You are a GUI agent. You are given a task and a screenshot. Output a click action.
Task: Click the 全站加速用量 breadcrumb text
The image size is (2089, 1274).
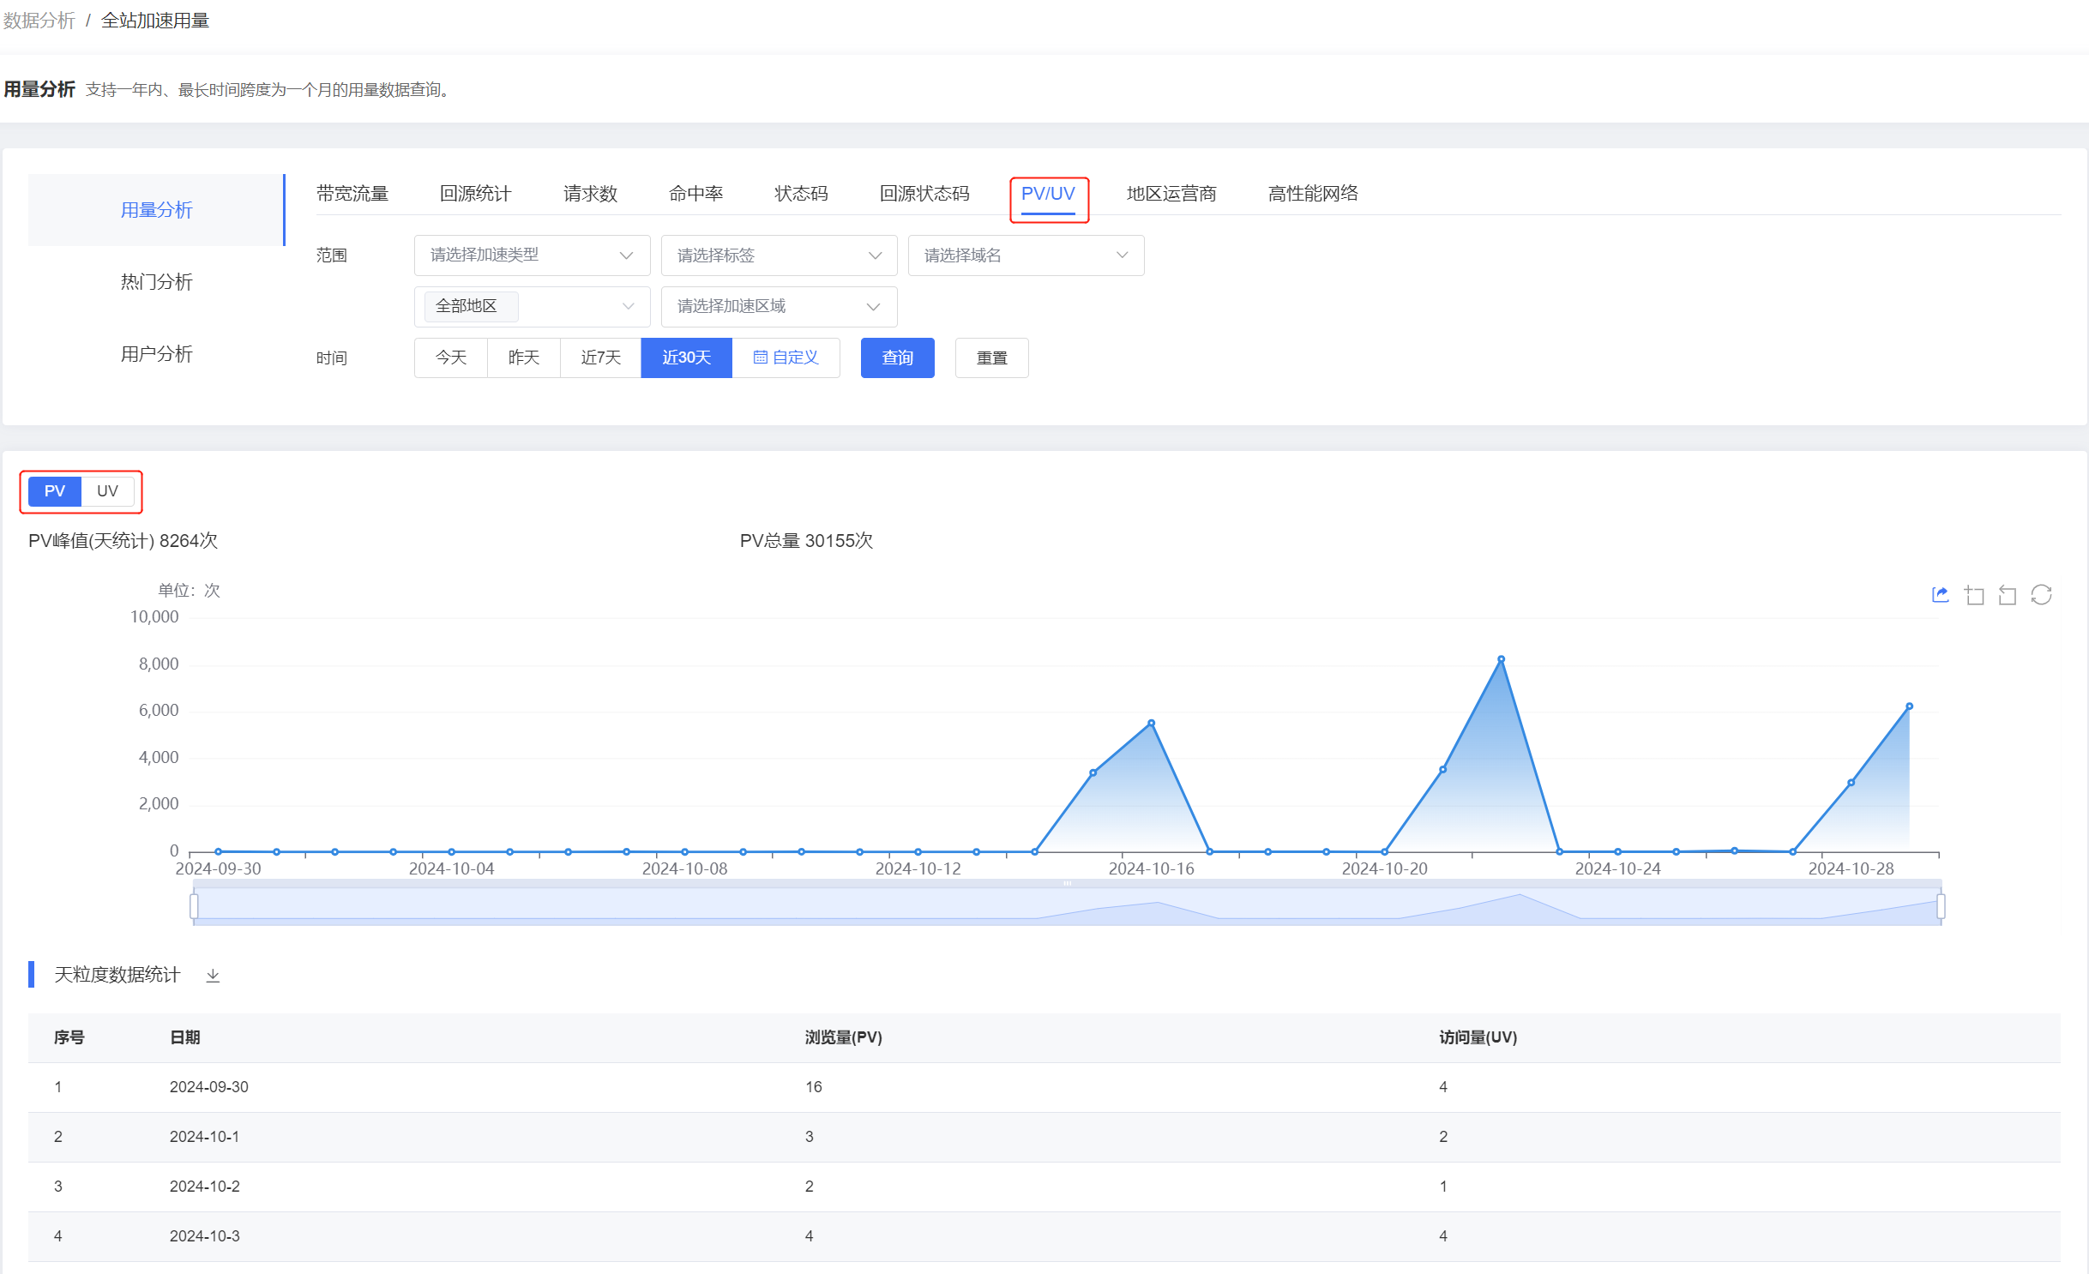[x=155, y=21]
